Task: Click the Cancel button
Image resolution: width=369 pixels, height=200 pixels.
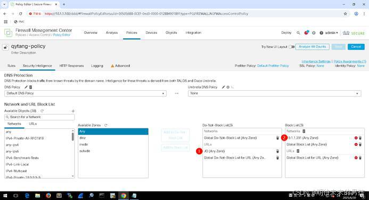Action: (356, 47)
